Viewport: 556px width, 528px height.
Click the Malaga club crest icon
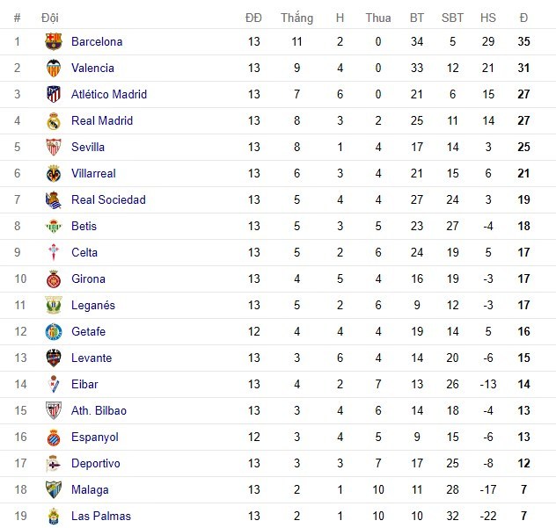(53, 489)
